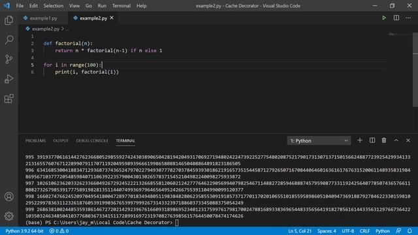Close the terminal panel
The width and height of the screenshot is (418, 235).
point(408,140)
